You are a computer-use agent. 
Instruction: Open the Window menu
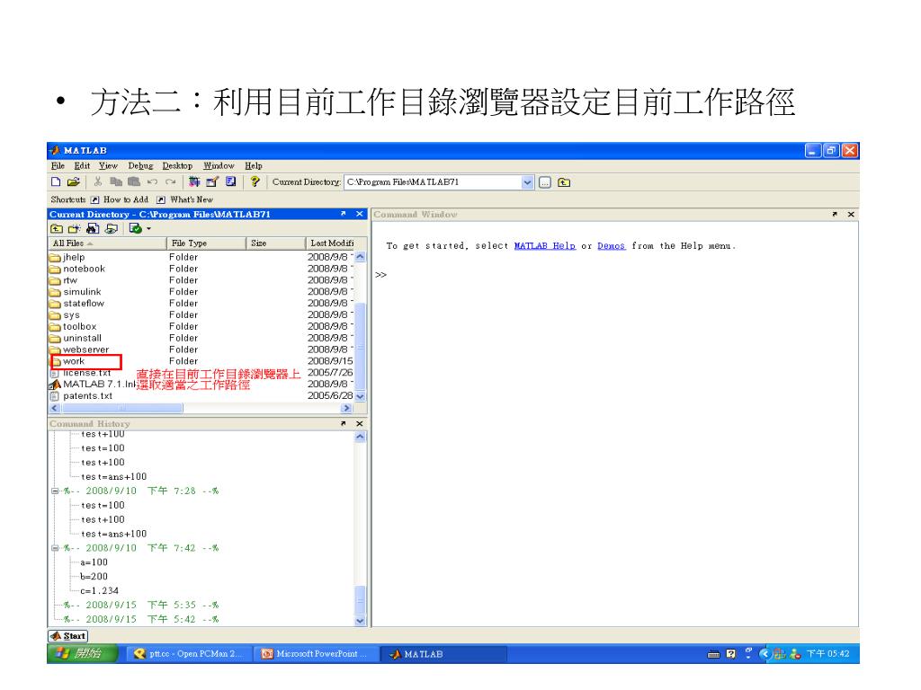(x=219, y=166)
